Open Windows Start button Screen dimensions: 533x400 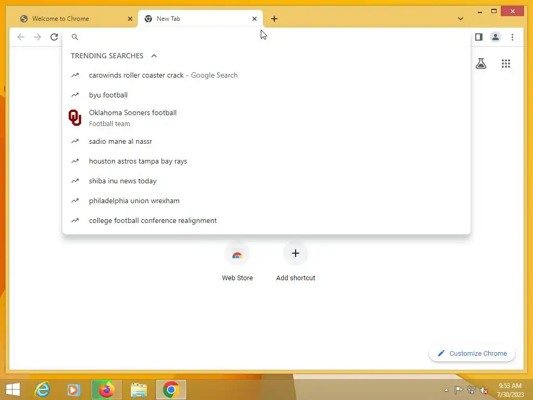(13, 390)
